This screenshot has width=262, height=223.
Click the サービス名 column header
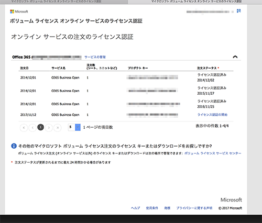pos(59,68)
